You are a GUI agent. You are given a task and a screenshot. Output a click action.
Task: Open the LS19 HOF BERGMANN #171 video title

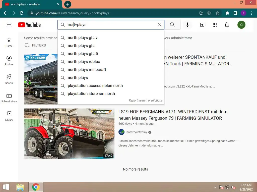click(173, 115)
